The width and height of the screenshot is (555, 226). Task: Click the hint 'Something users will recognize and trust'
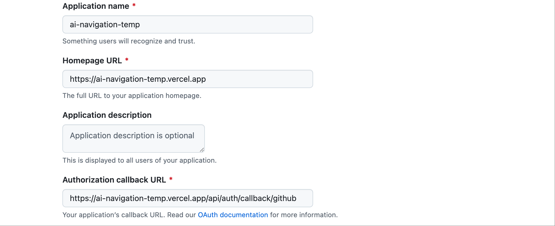click(x=129, y=41)
